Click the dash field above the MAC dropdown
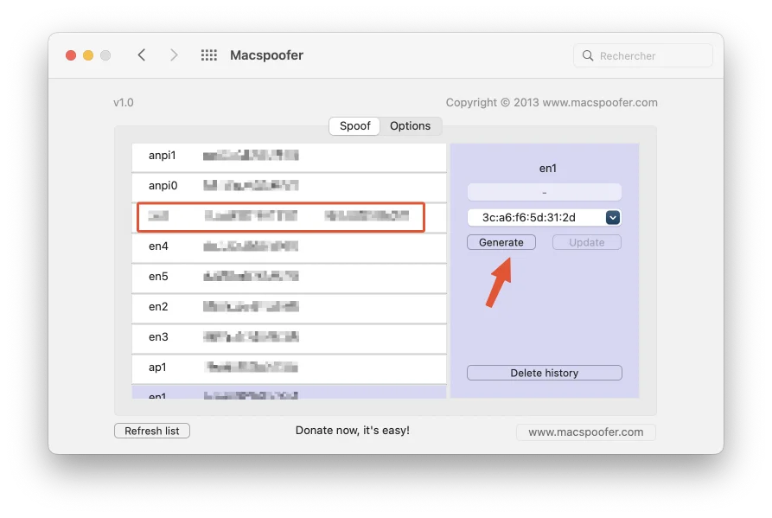The image size is (772, 518). click(544, 190)
